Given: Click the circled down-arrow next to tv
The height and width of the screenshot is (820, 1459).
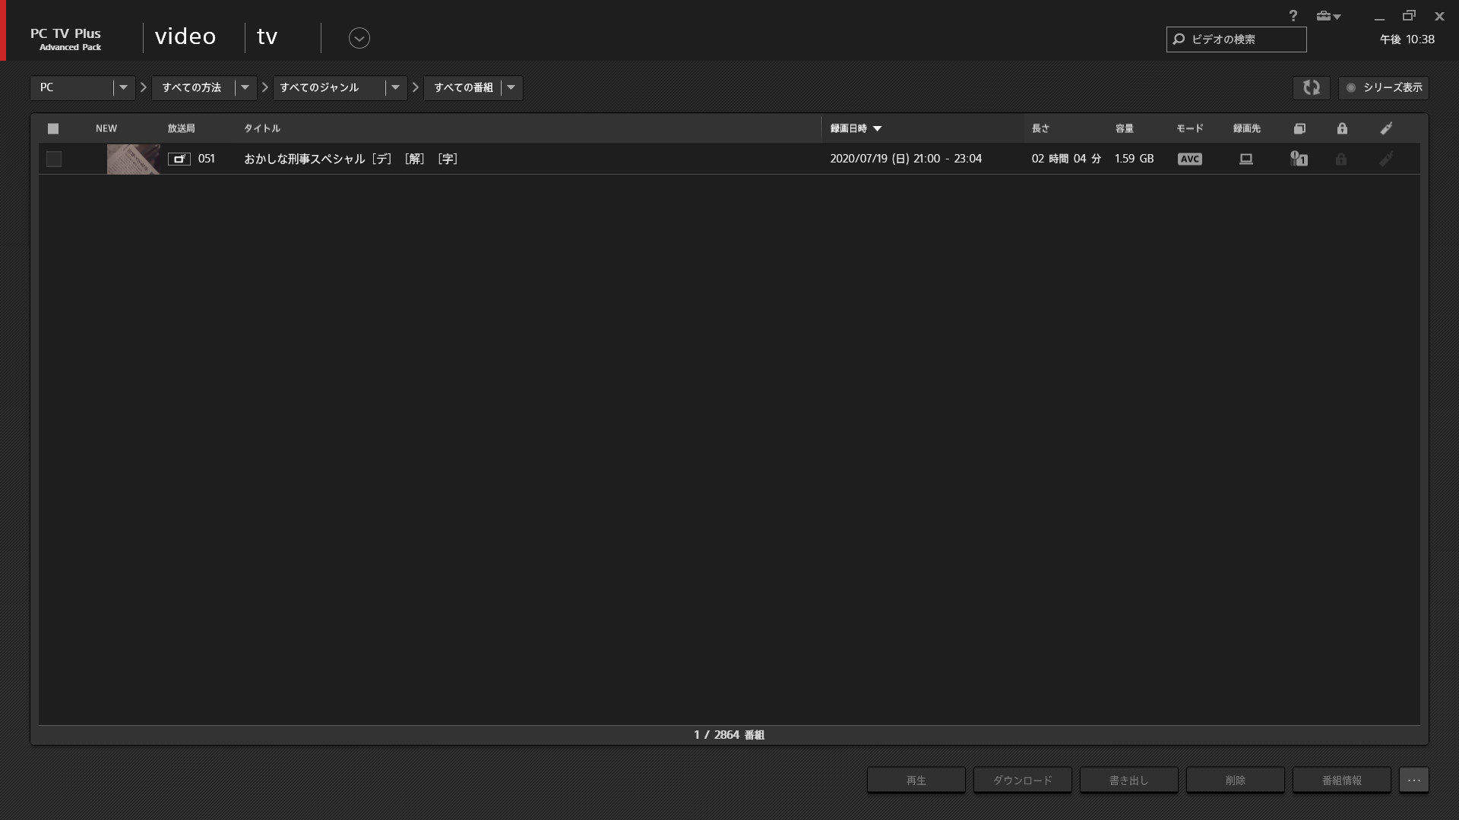Looking at the screenshot, I should 359,38.
